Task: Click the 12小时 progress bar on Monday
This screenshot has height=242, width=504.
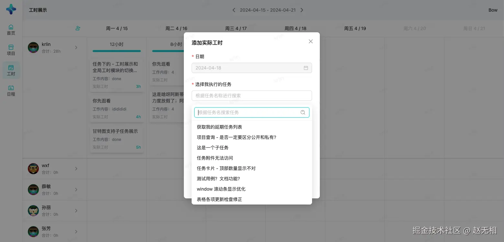Action: 117,51
